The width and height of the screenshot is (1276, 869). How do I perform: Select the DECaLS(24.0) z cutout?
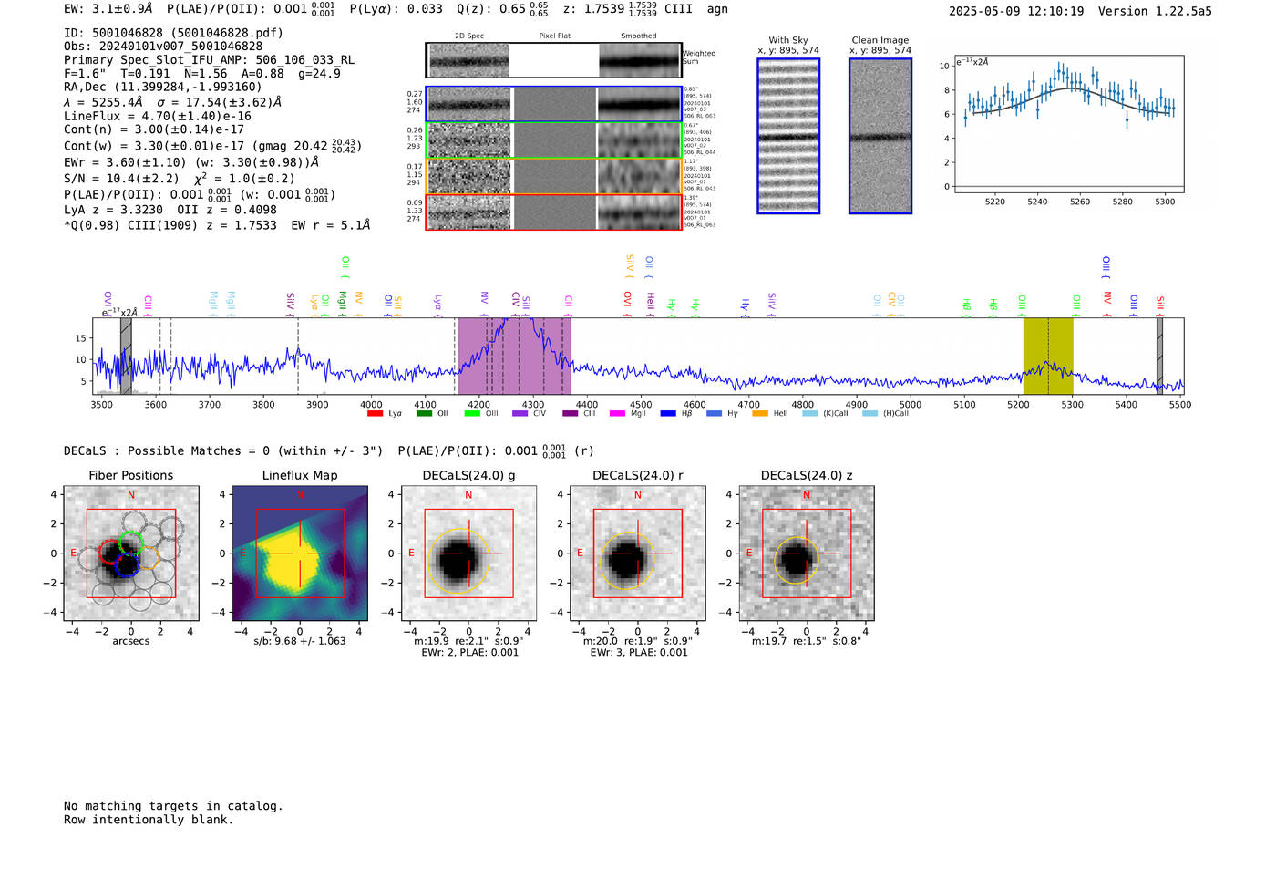tap(806, 553)
